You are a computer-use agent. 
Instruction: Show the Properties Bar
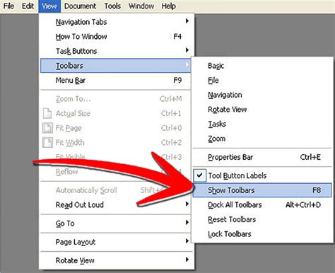point(262,157)
